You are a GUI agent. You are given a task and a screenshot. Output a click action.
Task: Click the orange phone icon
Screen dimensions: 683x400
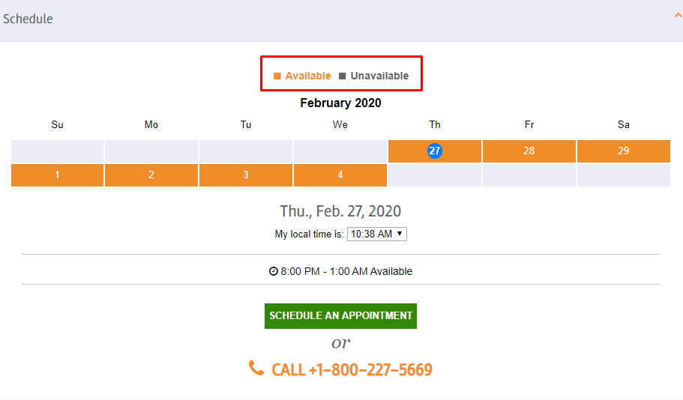pos(256,368)
